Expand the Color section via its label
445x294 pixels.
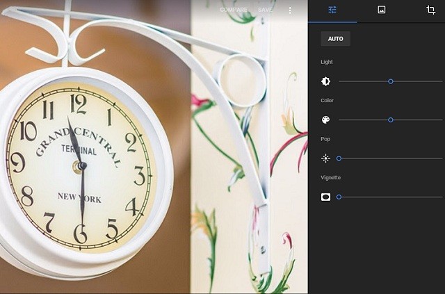[x=327, y=101]
